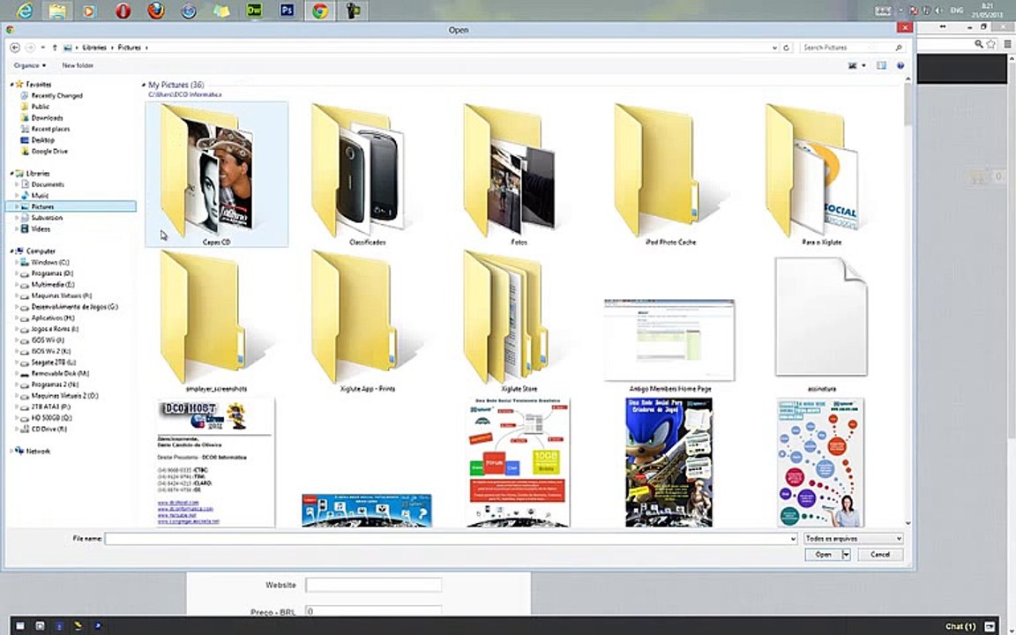Viewport: 1016px width, 635px height.
Task: Click New folder in the toolbar
Action: (x=78, y=65)
